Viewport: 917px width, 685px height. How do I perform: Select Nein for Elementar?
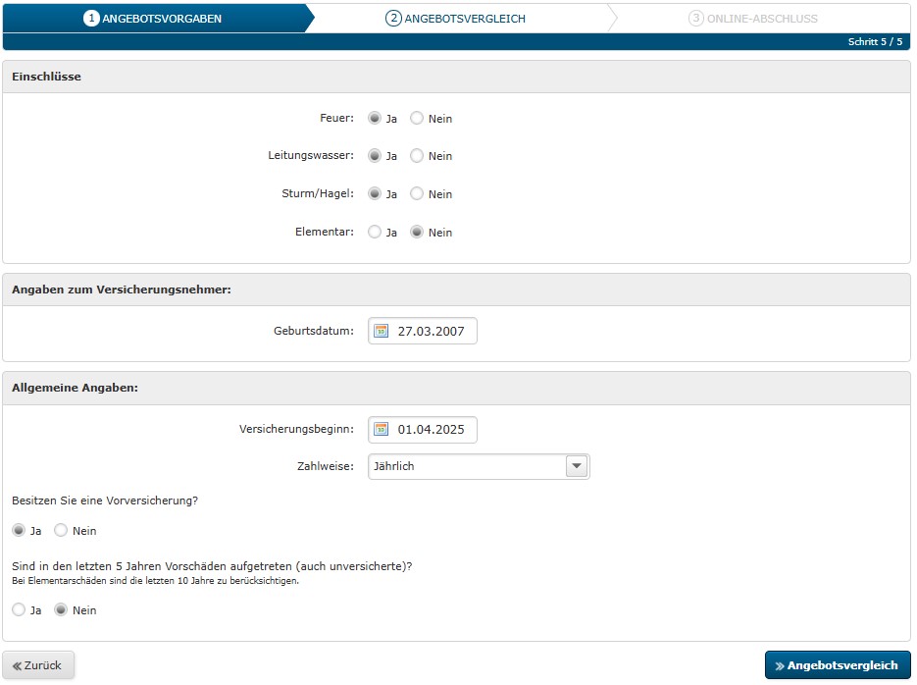417,233
